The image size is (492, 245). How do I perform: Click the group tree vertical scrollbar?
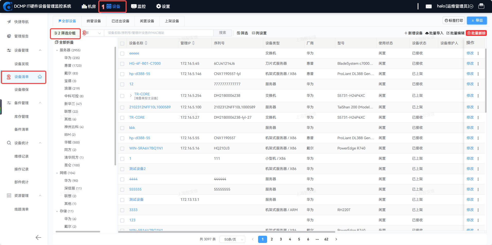pyautogui.click(x=115, y=106)
